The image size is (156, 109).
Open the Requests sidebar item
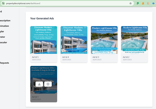pyautogui.click(x=4, y=63)
